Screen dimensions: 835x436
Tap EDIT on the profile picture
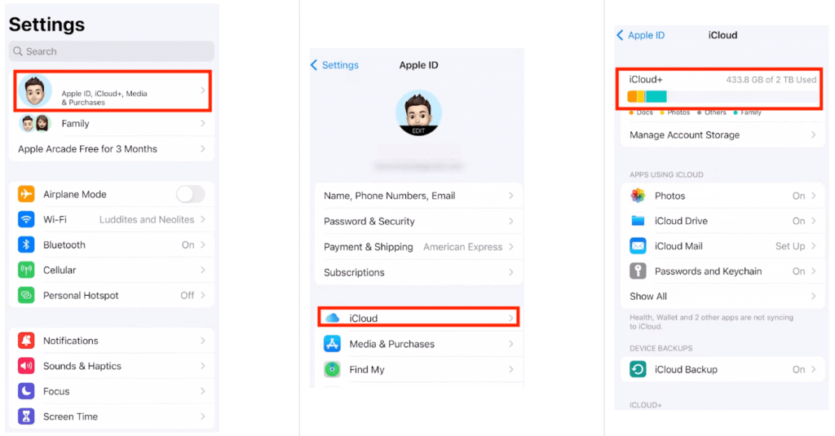point(418,130)
